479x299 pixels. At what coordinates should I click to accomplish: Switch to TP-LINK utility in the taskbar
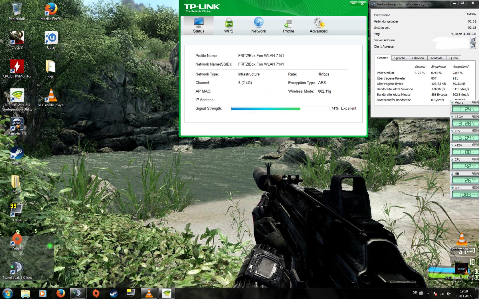167,293
